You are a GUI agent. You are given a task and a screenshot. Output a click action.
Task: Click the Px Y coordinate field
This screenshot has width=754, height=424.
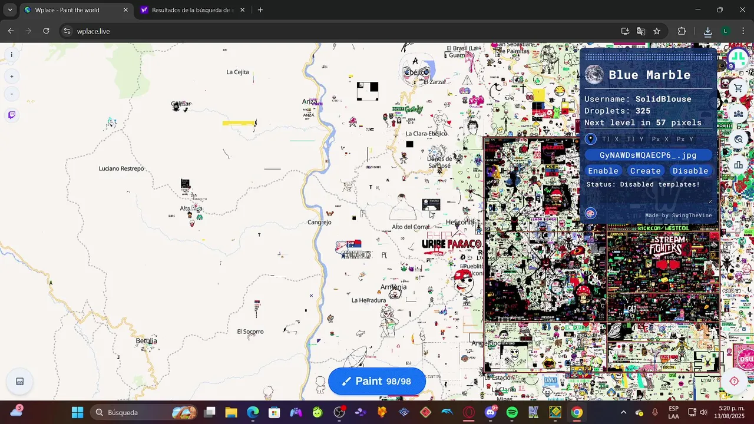685,140
